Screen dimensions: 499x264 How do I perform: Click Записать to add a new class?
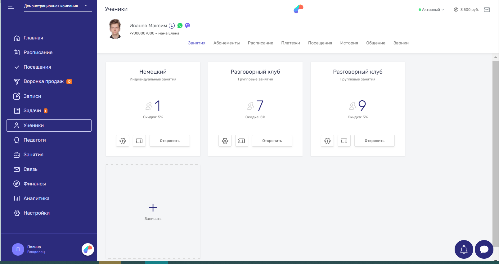(x=153, y=211)
